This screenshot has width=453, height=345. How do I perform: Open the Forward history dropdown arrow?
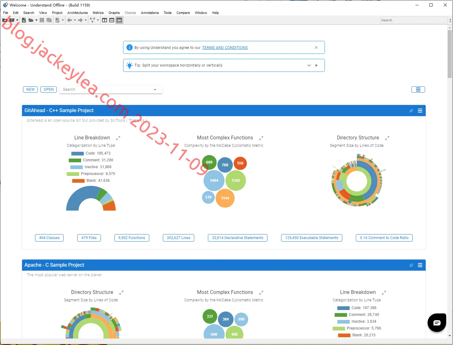(86, 20)
